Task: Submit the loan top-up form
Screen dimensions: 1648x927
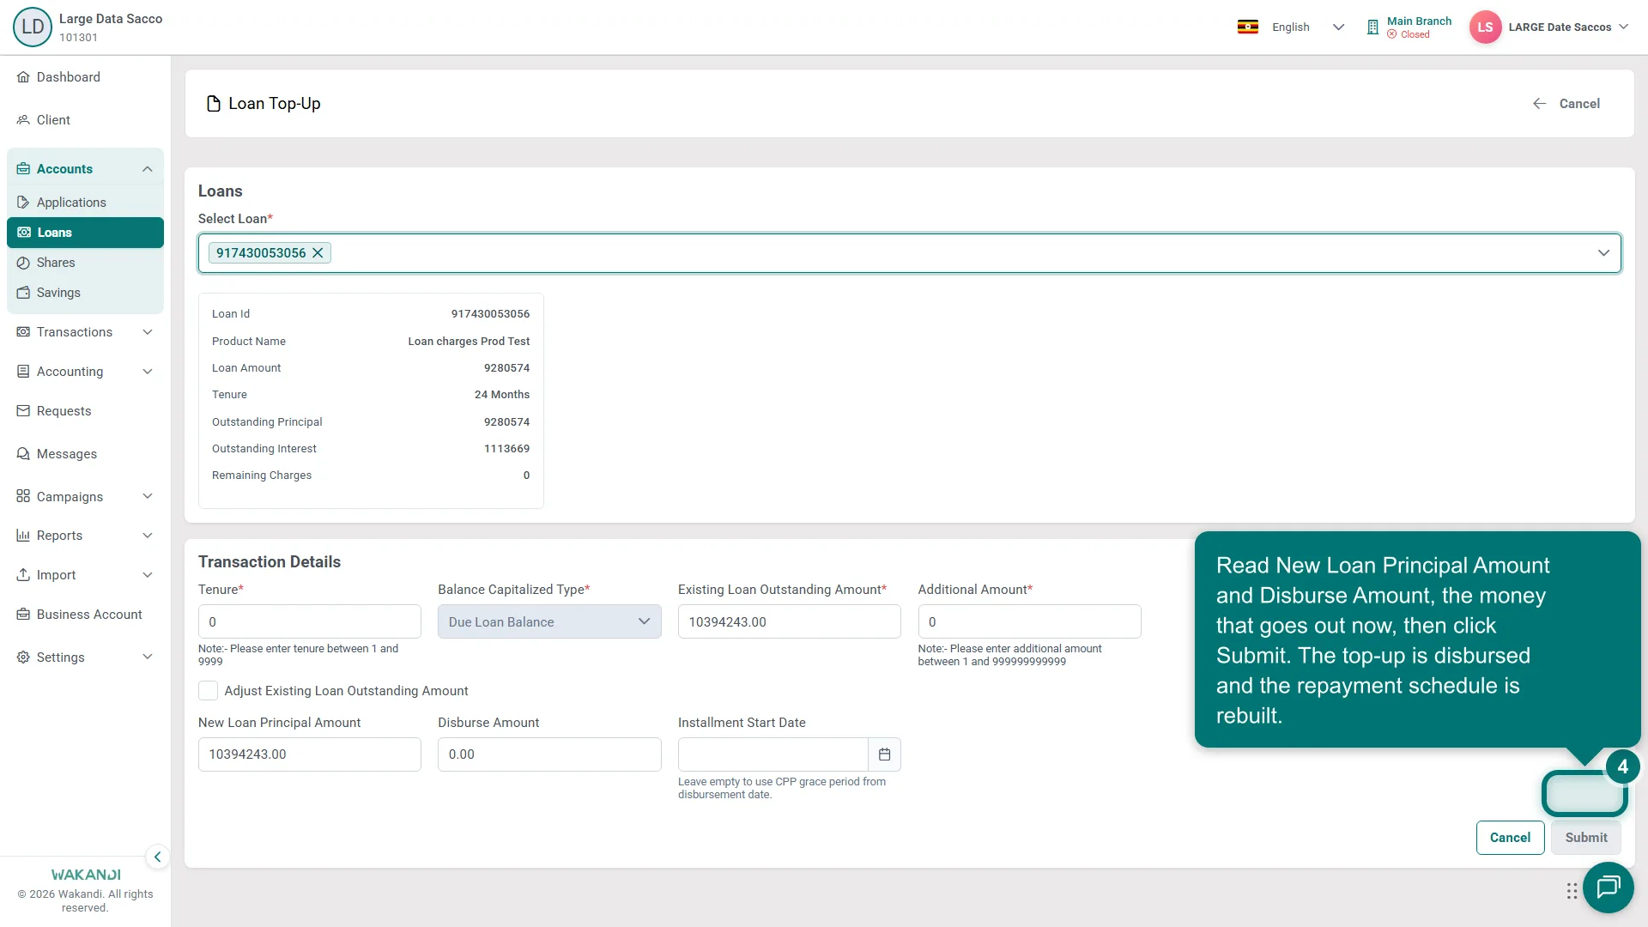Action: (1585, 838)
